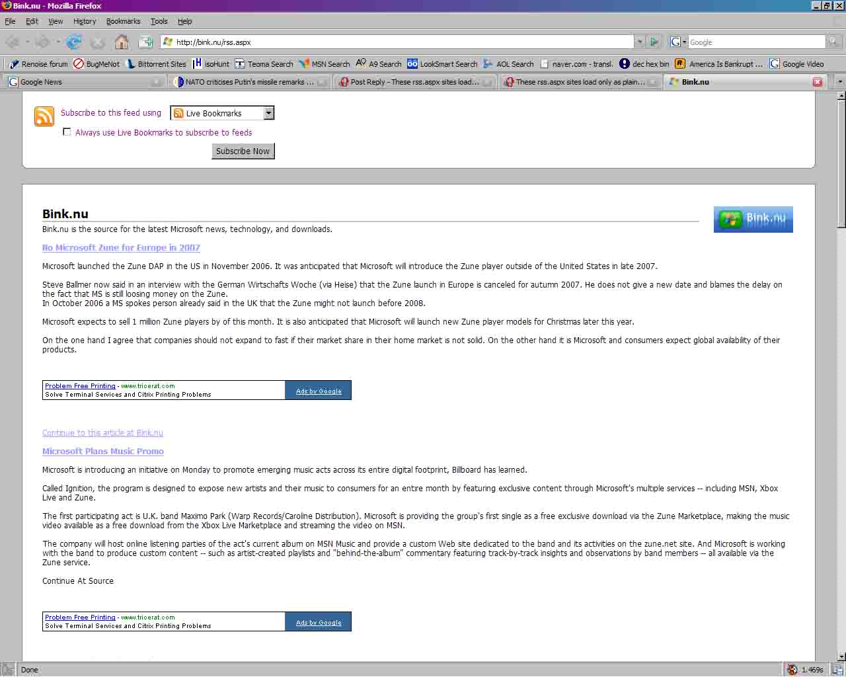
Task: Click the orange RSS feed icon
Action: [x=44, y=116]
